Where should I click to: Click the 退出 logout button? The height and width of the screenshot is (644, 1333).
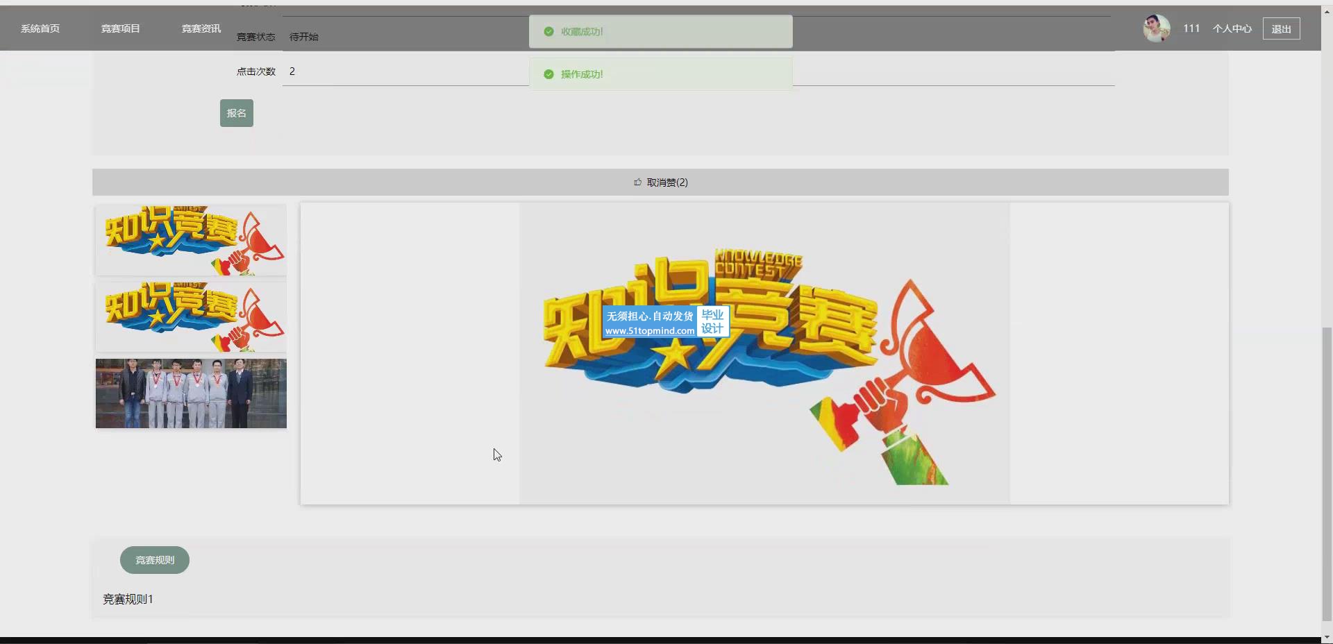pyautogui.click(x=1281, y=28)
